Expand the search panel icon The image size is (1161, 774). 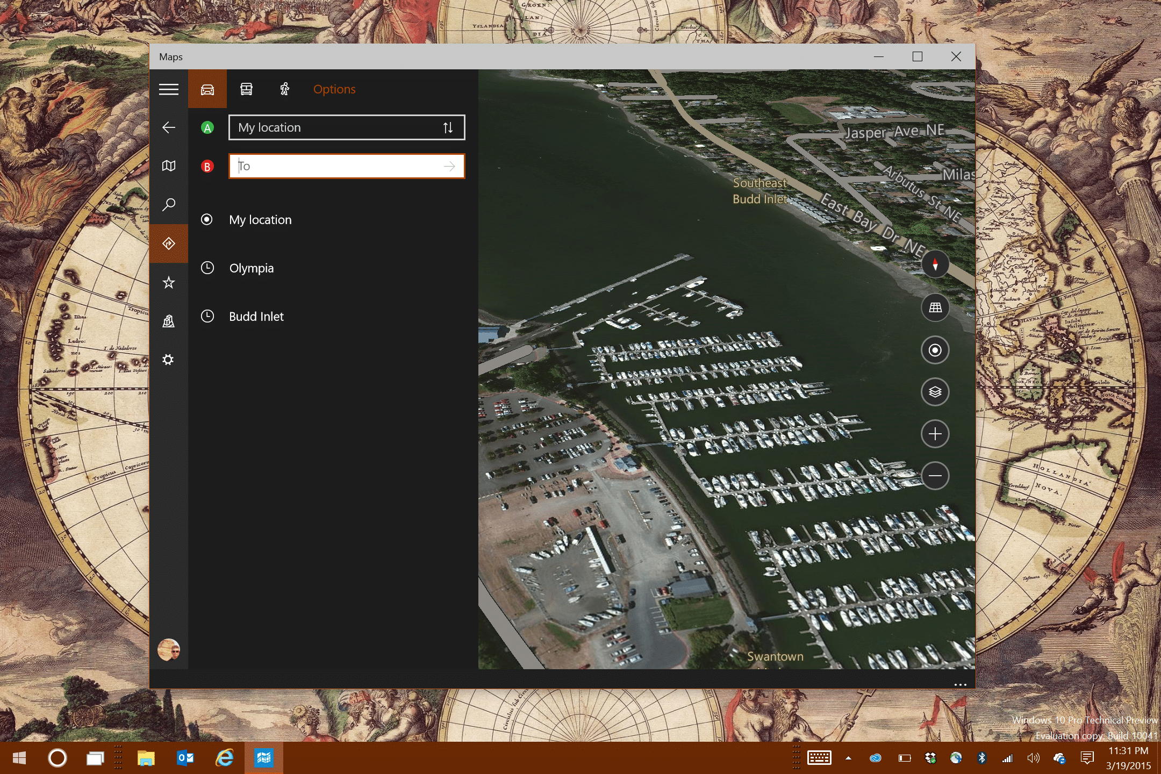tap(170, 205)
